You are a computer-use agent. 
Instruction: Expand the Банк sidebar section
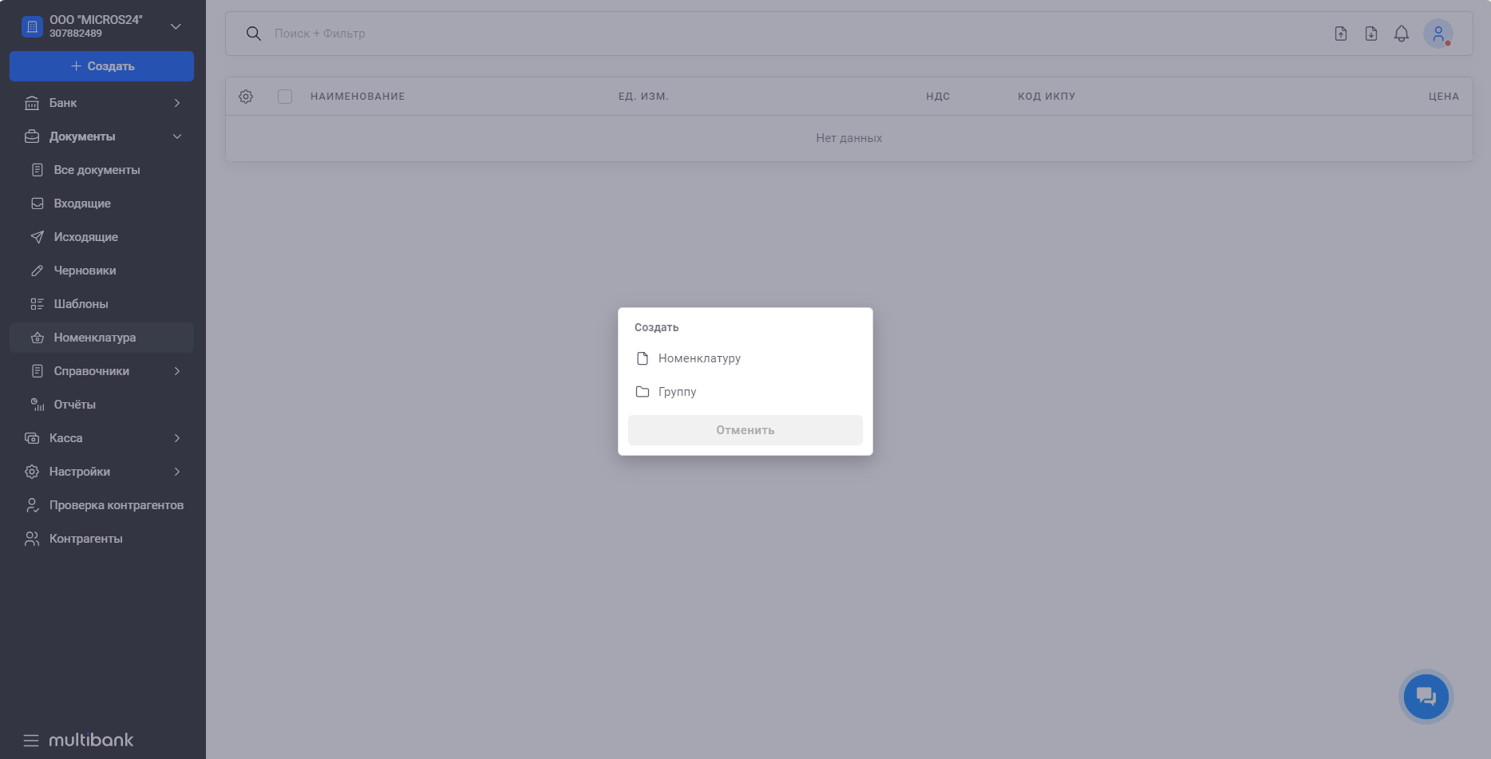(101, 103)
